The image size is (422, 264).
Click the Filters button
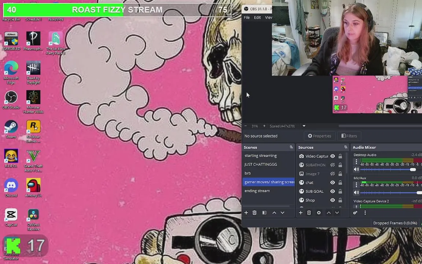(349, 136)
